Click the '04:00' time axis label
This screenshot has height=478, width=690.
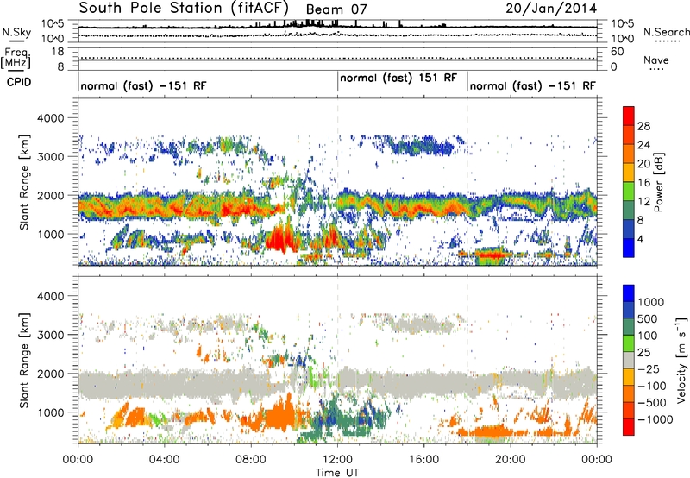164,460
